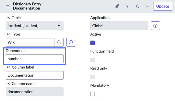
Task: Open the more options ellipsis menu
Action: (148, 6)
